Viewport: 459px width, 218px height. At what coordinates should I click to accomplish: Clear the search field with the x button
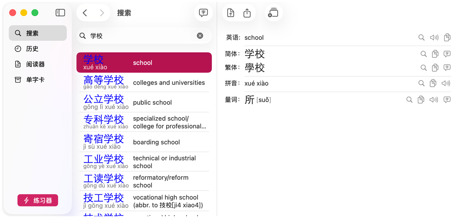(x=200, y=36)
